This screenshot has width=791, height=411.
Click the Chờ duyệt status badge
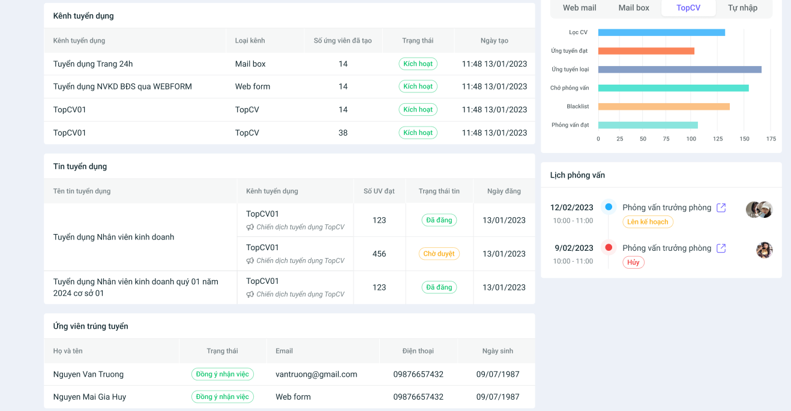point(439,254)
